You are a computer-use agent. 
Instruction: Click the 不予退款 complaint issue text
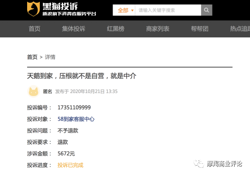pyautogui.click(x=68, y=131)
